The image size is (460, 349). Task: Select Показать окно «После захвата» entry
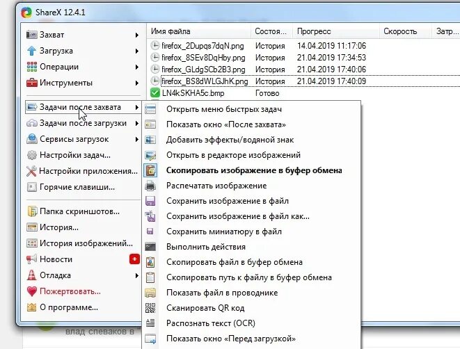coord(253,124)
